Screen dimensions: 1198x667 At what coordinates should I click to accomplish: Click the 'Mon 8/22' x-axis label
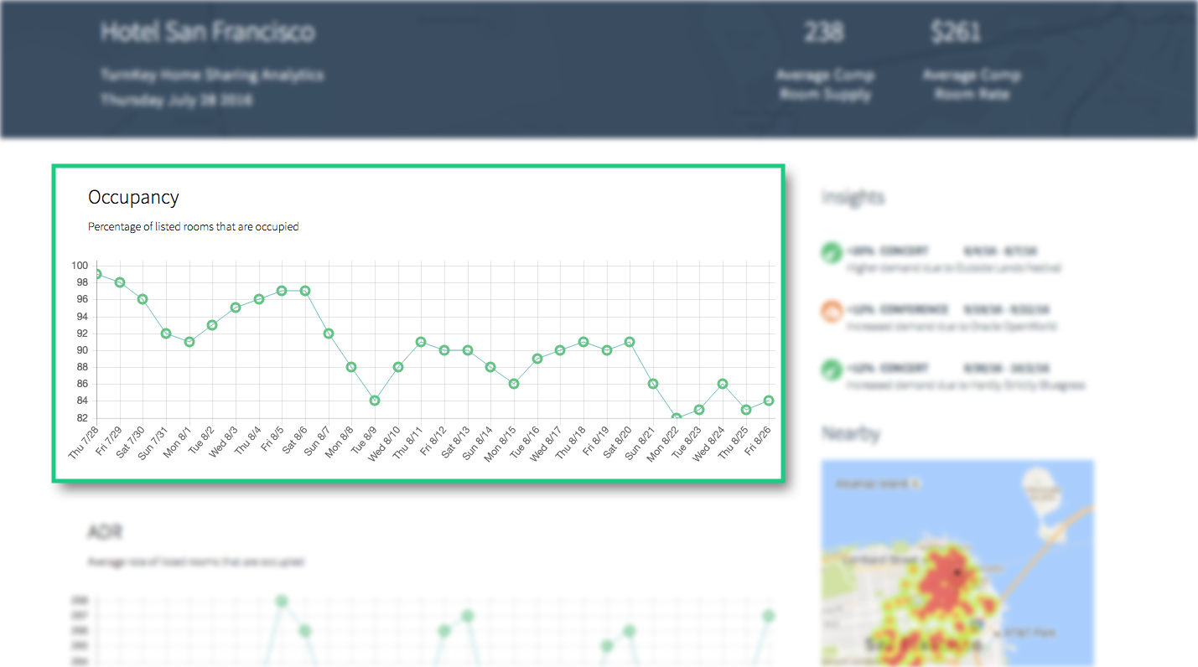pos(662,442)
